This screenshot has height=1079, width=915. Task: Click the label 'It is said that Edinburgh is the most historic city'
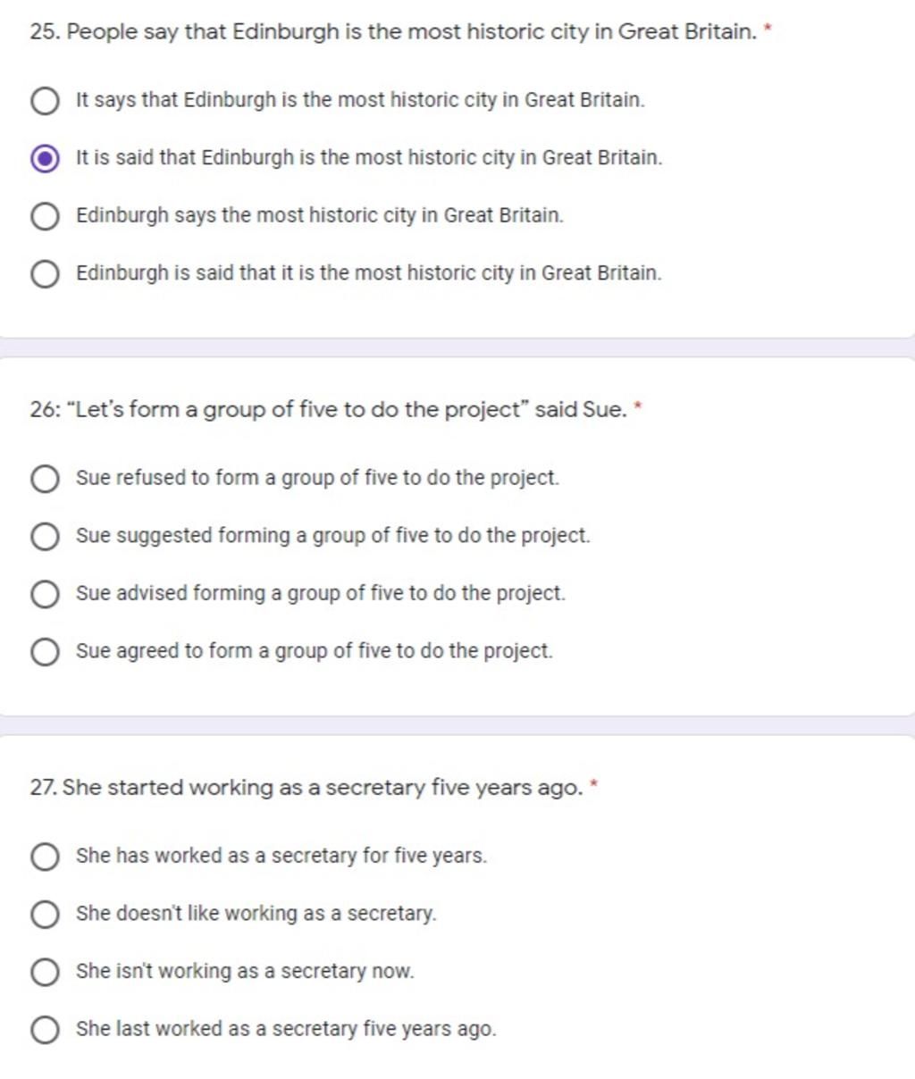click(369, 158)
